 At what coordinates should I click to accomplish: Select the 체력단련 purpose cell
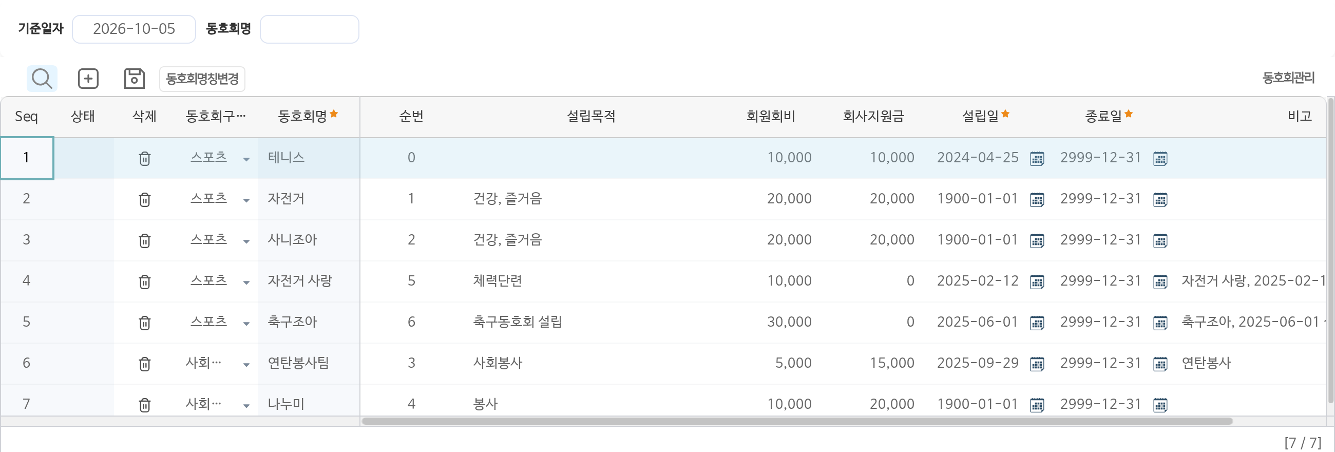point(591,281)
